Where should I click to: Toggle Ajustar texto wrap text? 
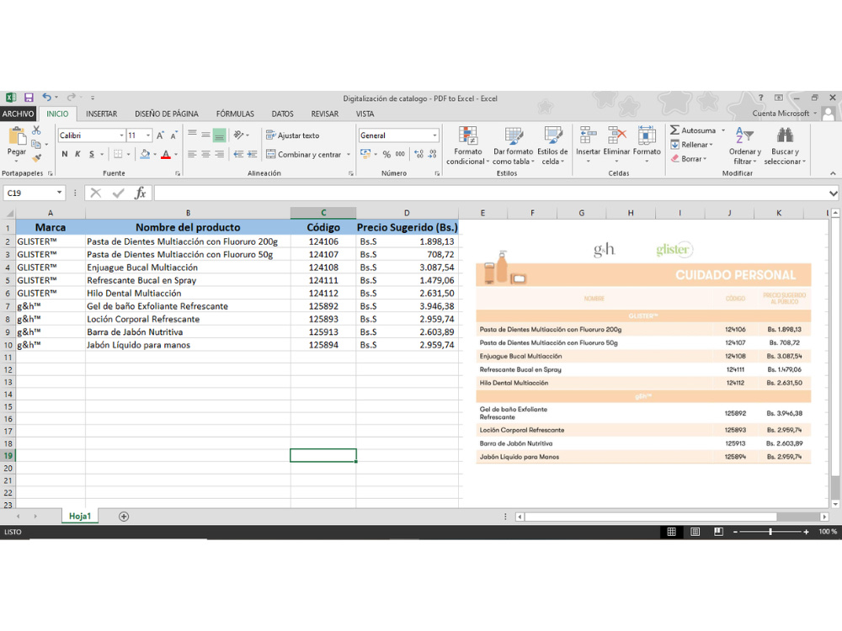(293, 135)
